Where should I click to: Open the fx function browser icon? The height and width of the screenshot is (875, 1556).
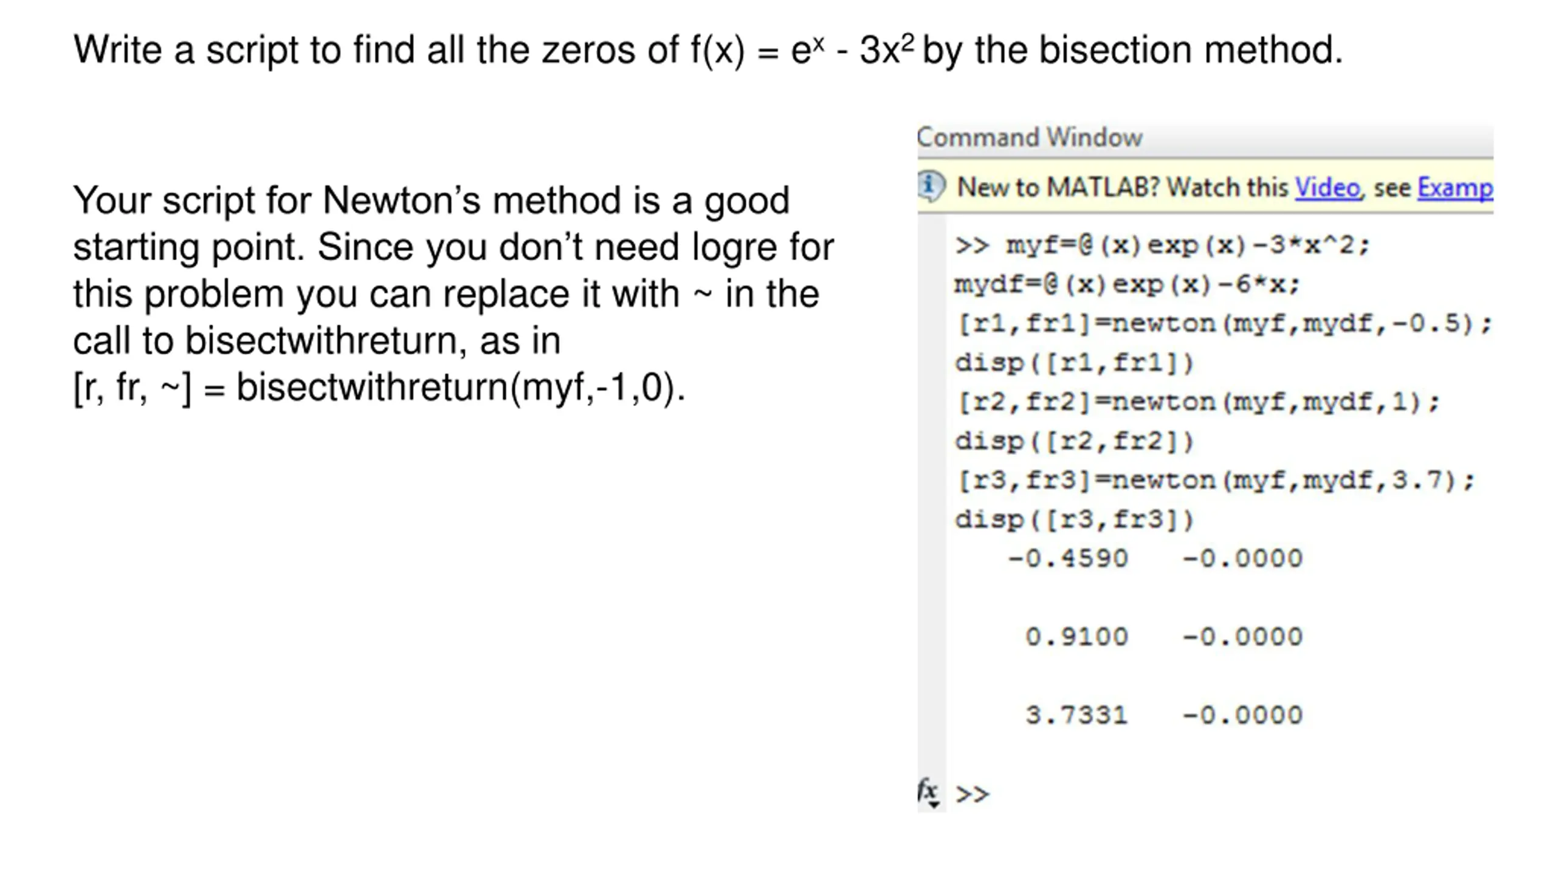pyautogui.click(x=928, y=792)
